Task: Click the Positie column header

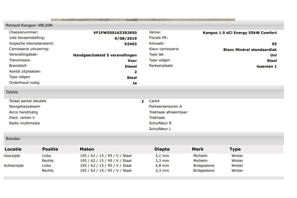Action: coord(50,149)
